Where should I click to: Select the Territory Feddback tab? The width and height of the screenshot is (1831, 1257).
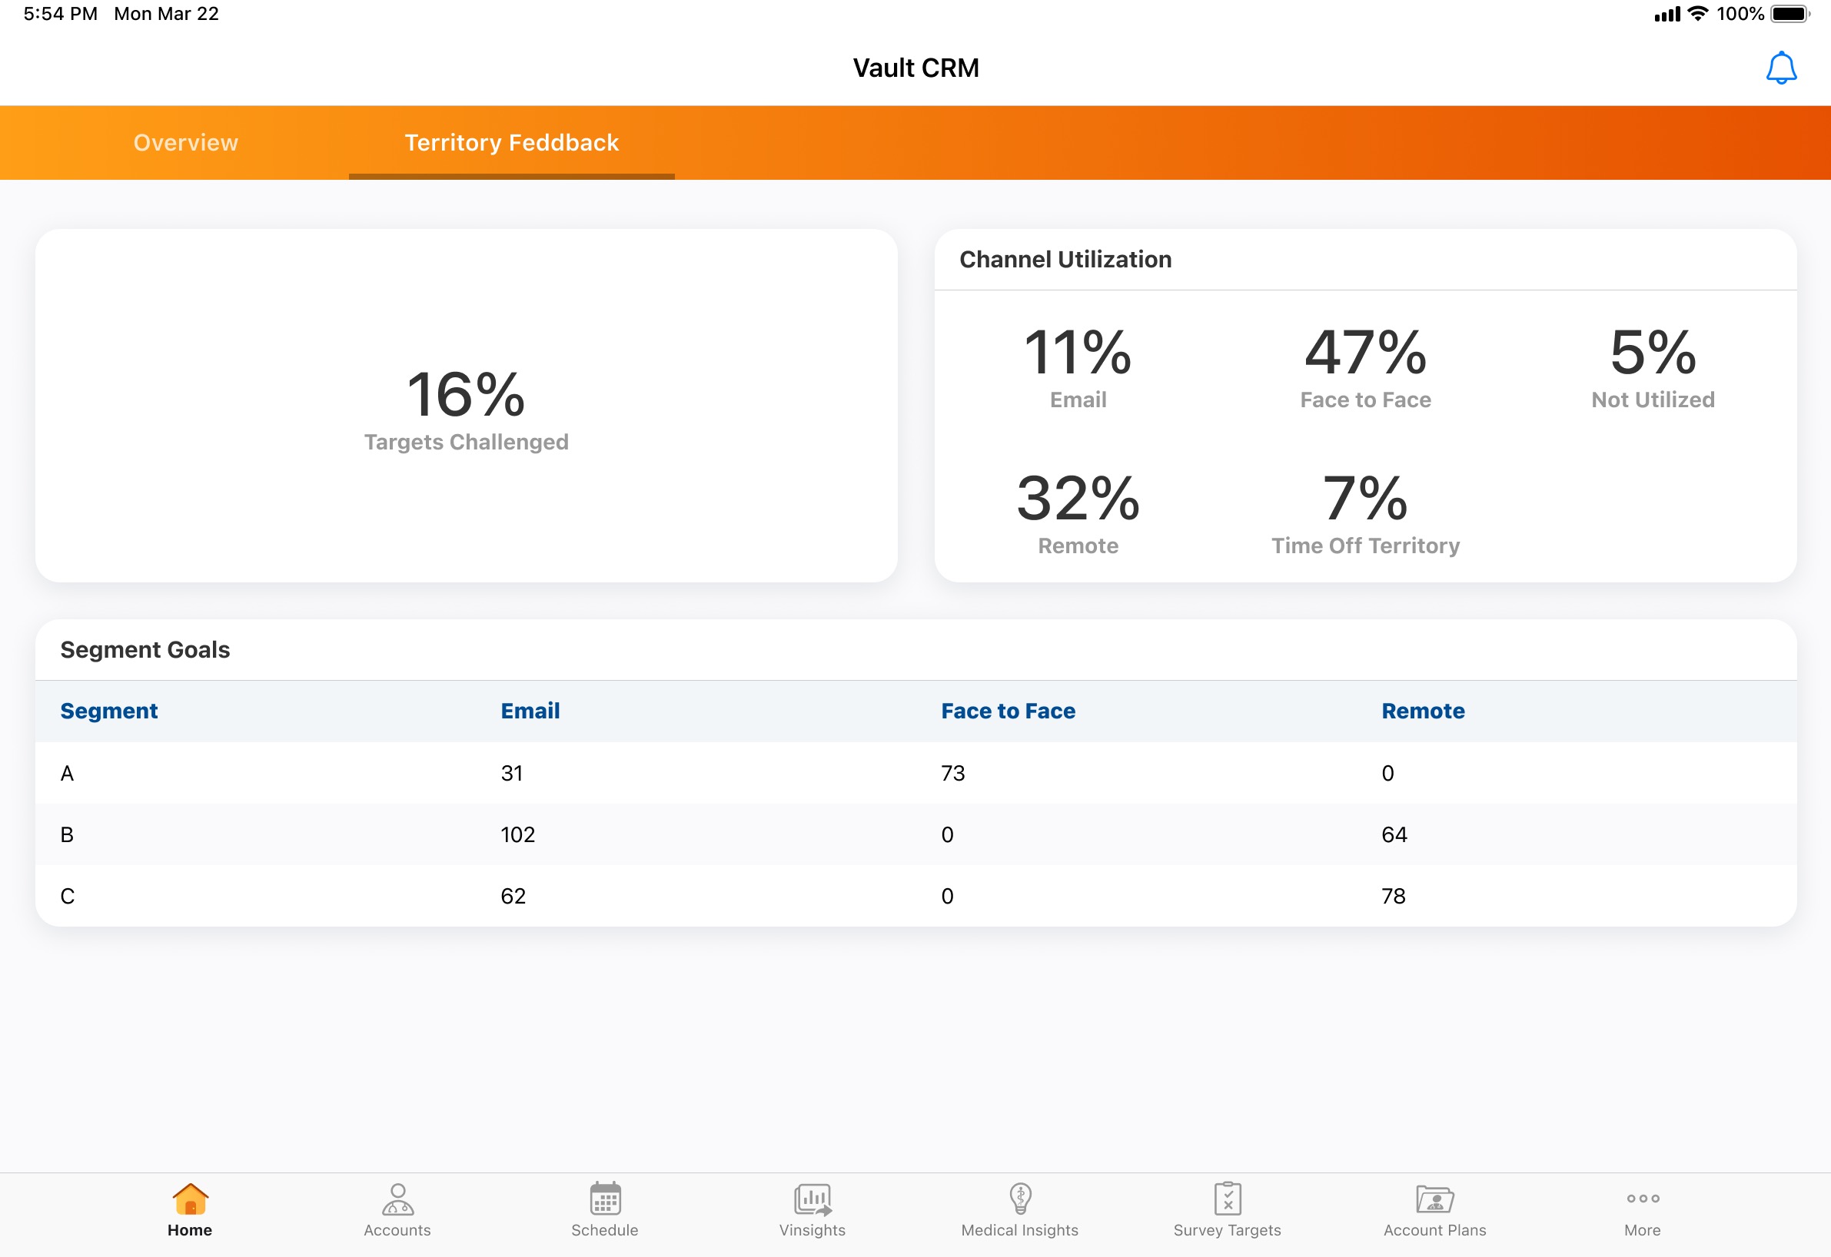tap(511, 143)
